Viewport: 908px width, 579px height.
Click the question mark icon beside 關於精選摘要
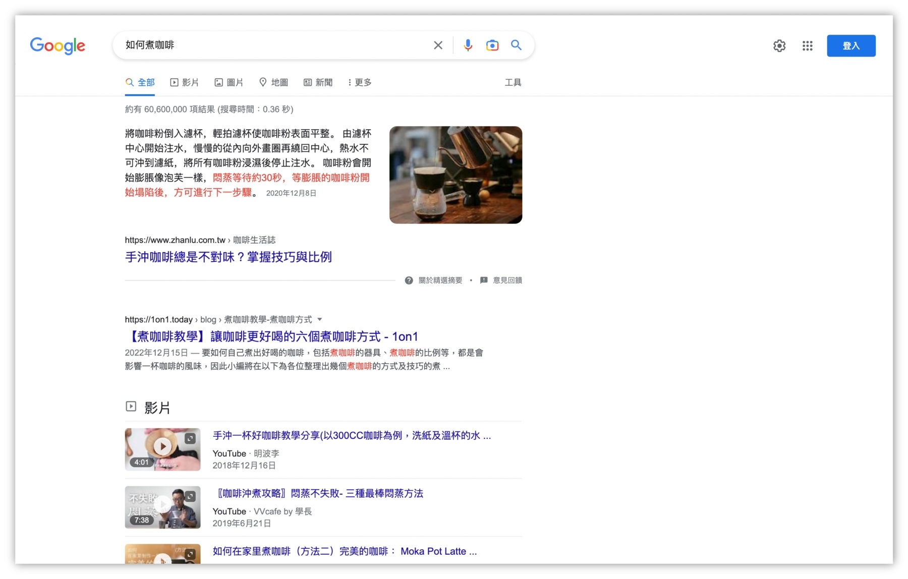[x=409, y=280]
